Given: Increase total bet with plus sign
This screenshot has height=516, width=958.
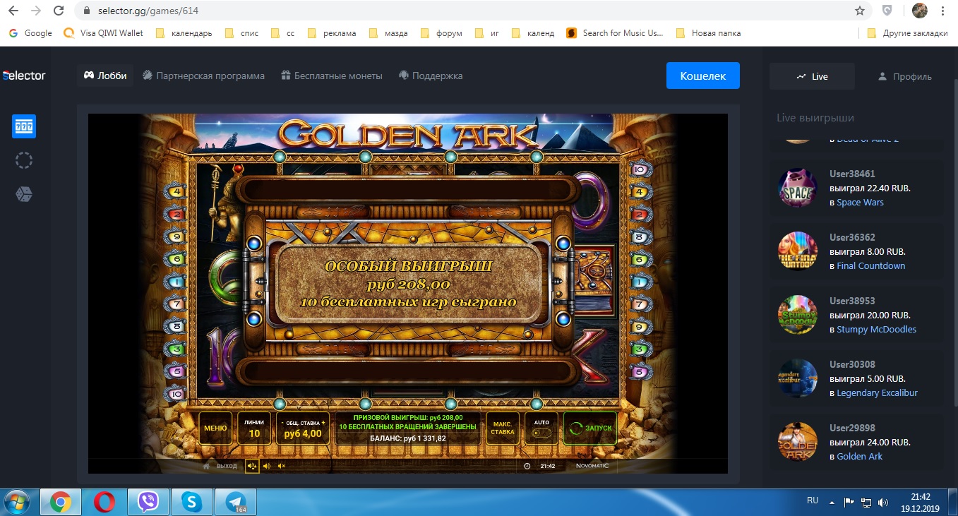Looking at the screenshot, I should click(x=323, y=422).
